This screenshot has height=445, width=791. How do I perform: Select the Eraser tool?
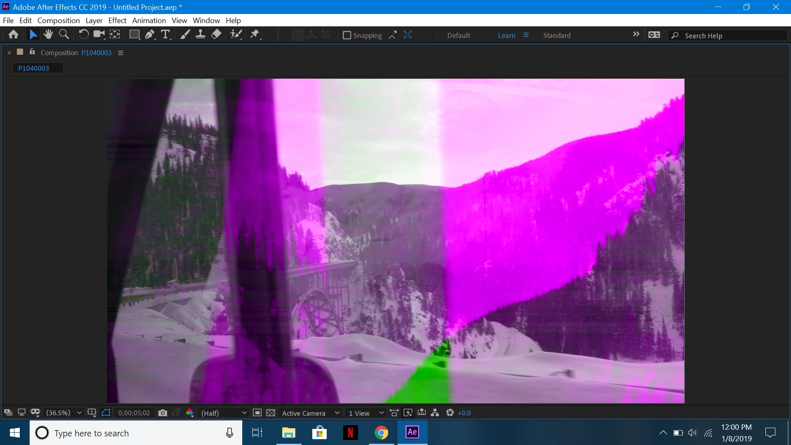(x=216, y=35)
